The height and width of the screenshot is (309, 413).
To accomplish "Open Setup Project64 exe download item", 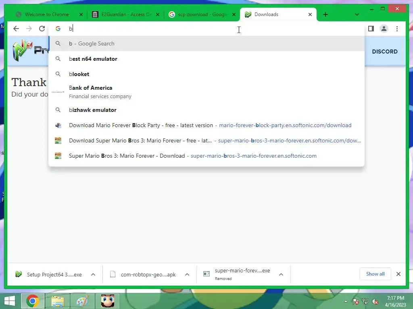I will click(x=49, y=274).
